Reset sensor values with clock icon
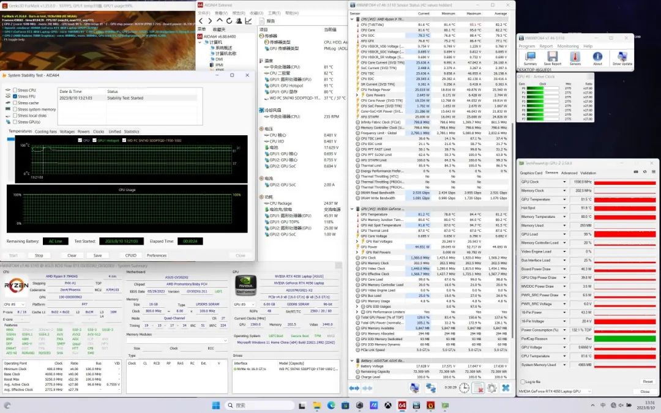 464,388
